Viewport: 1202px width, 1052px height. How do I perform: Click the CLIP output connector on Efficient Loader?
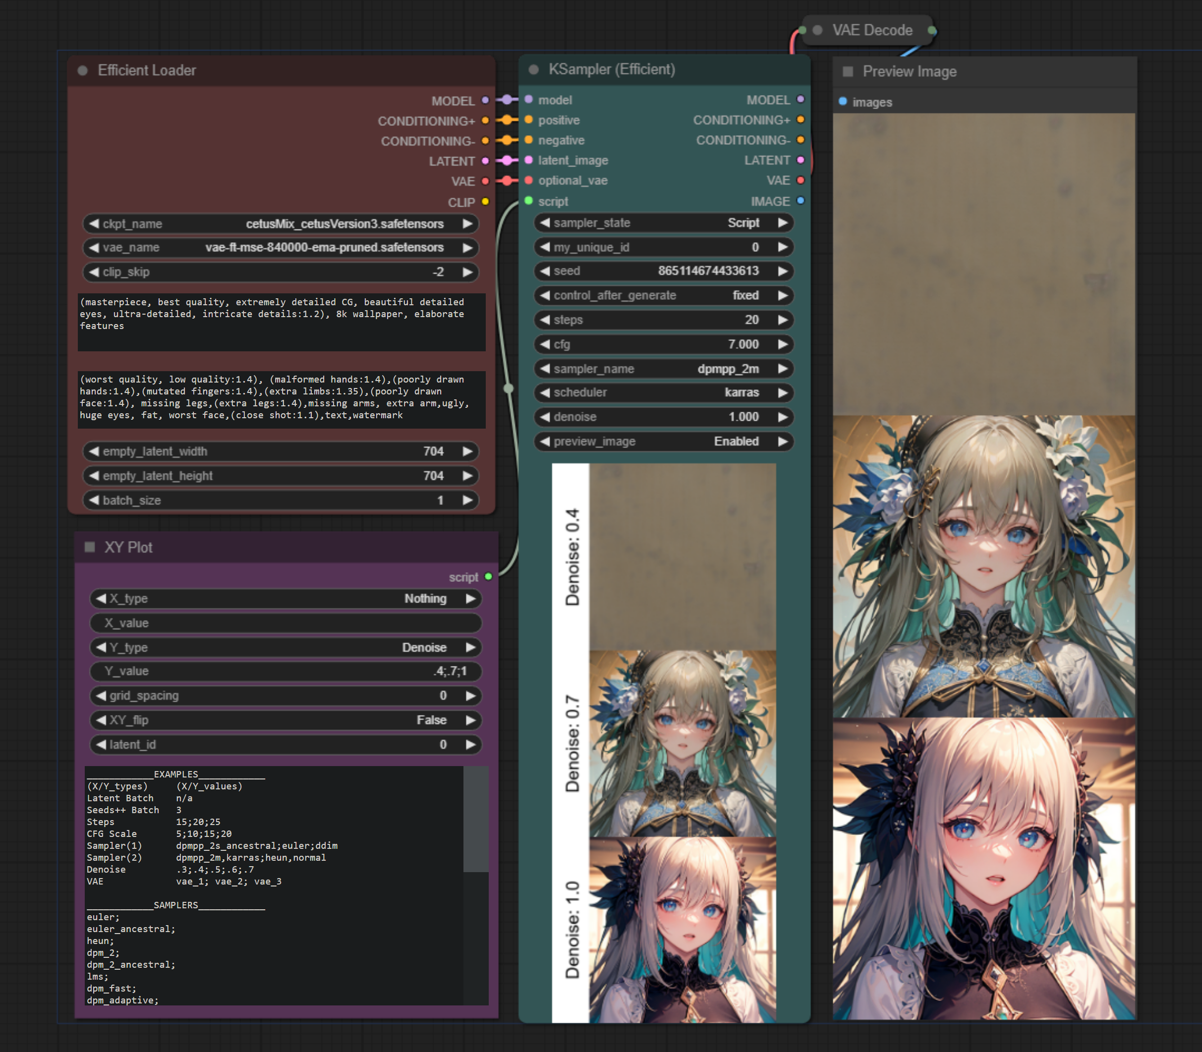pos(485,202)
